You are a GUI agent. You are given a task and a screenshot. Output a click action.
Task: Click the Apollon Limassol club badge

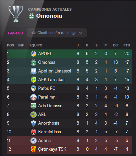point(34,71)
